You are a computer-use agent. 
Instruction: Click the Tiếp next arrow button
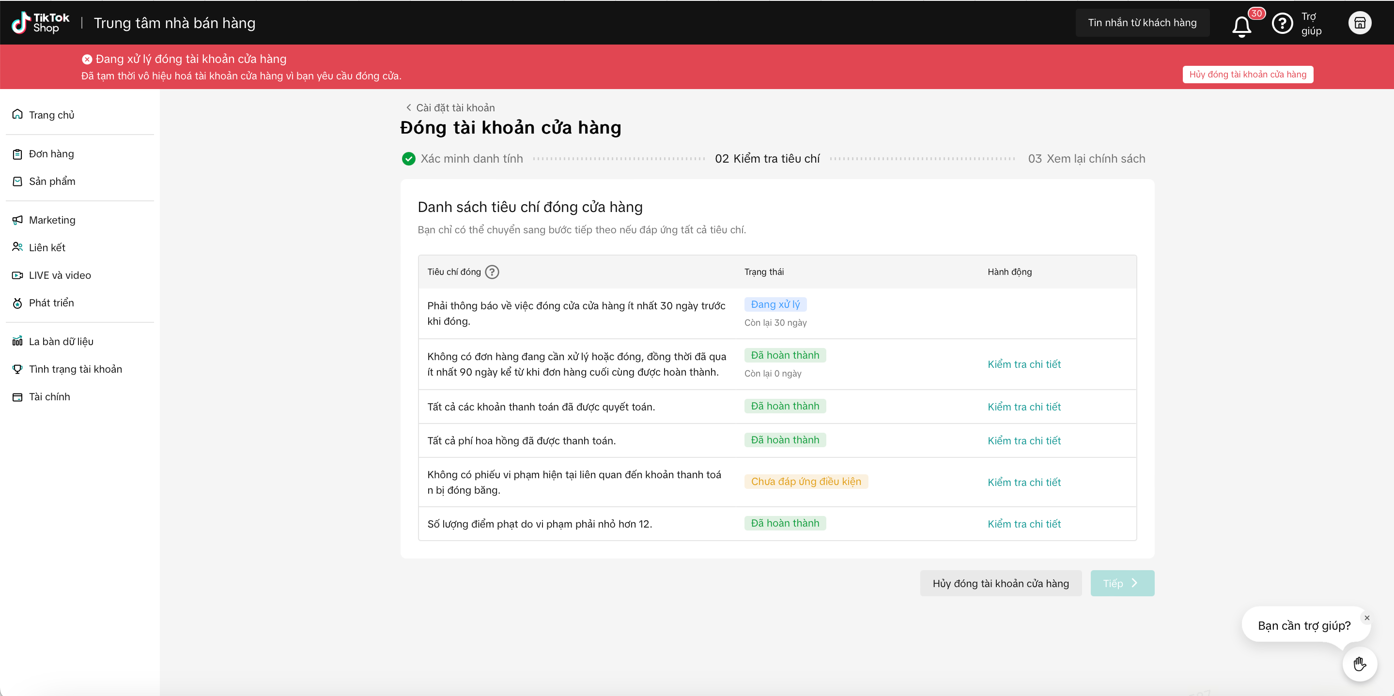pyautogui.click(x=1122, y=583)
